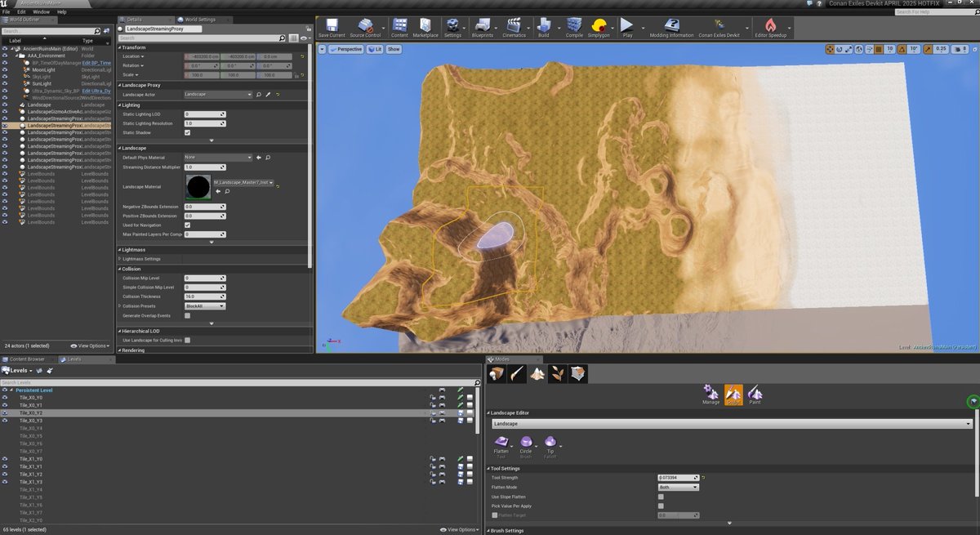
Task: Click the Streaming Distance Multiplier field
Action: [204, 167]
